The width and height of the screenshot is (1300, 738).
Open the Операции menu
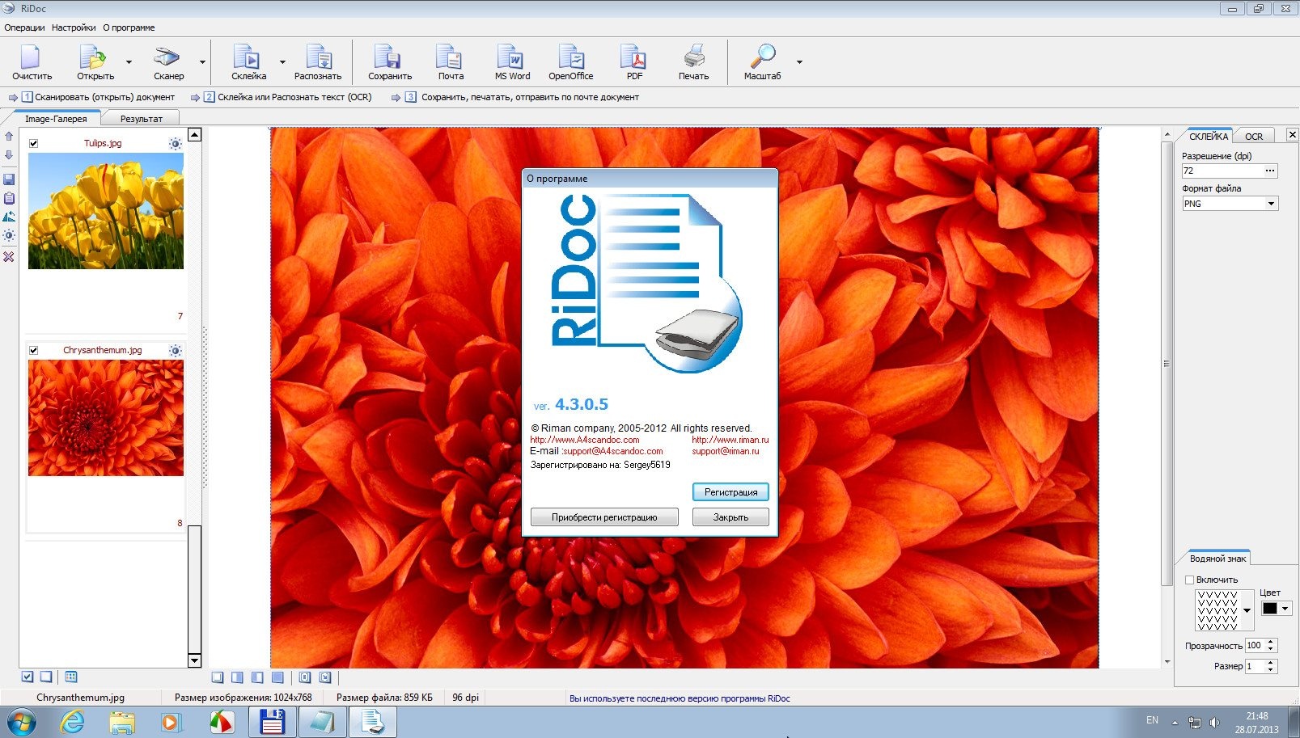coord(24,27)
